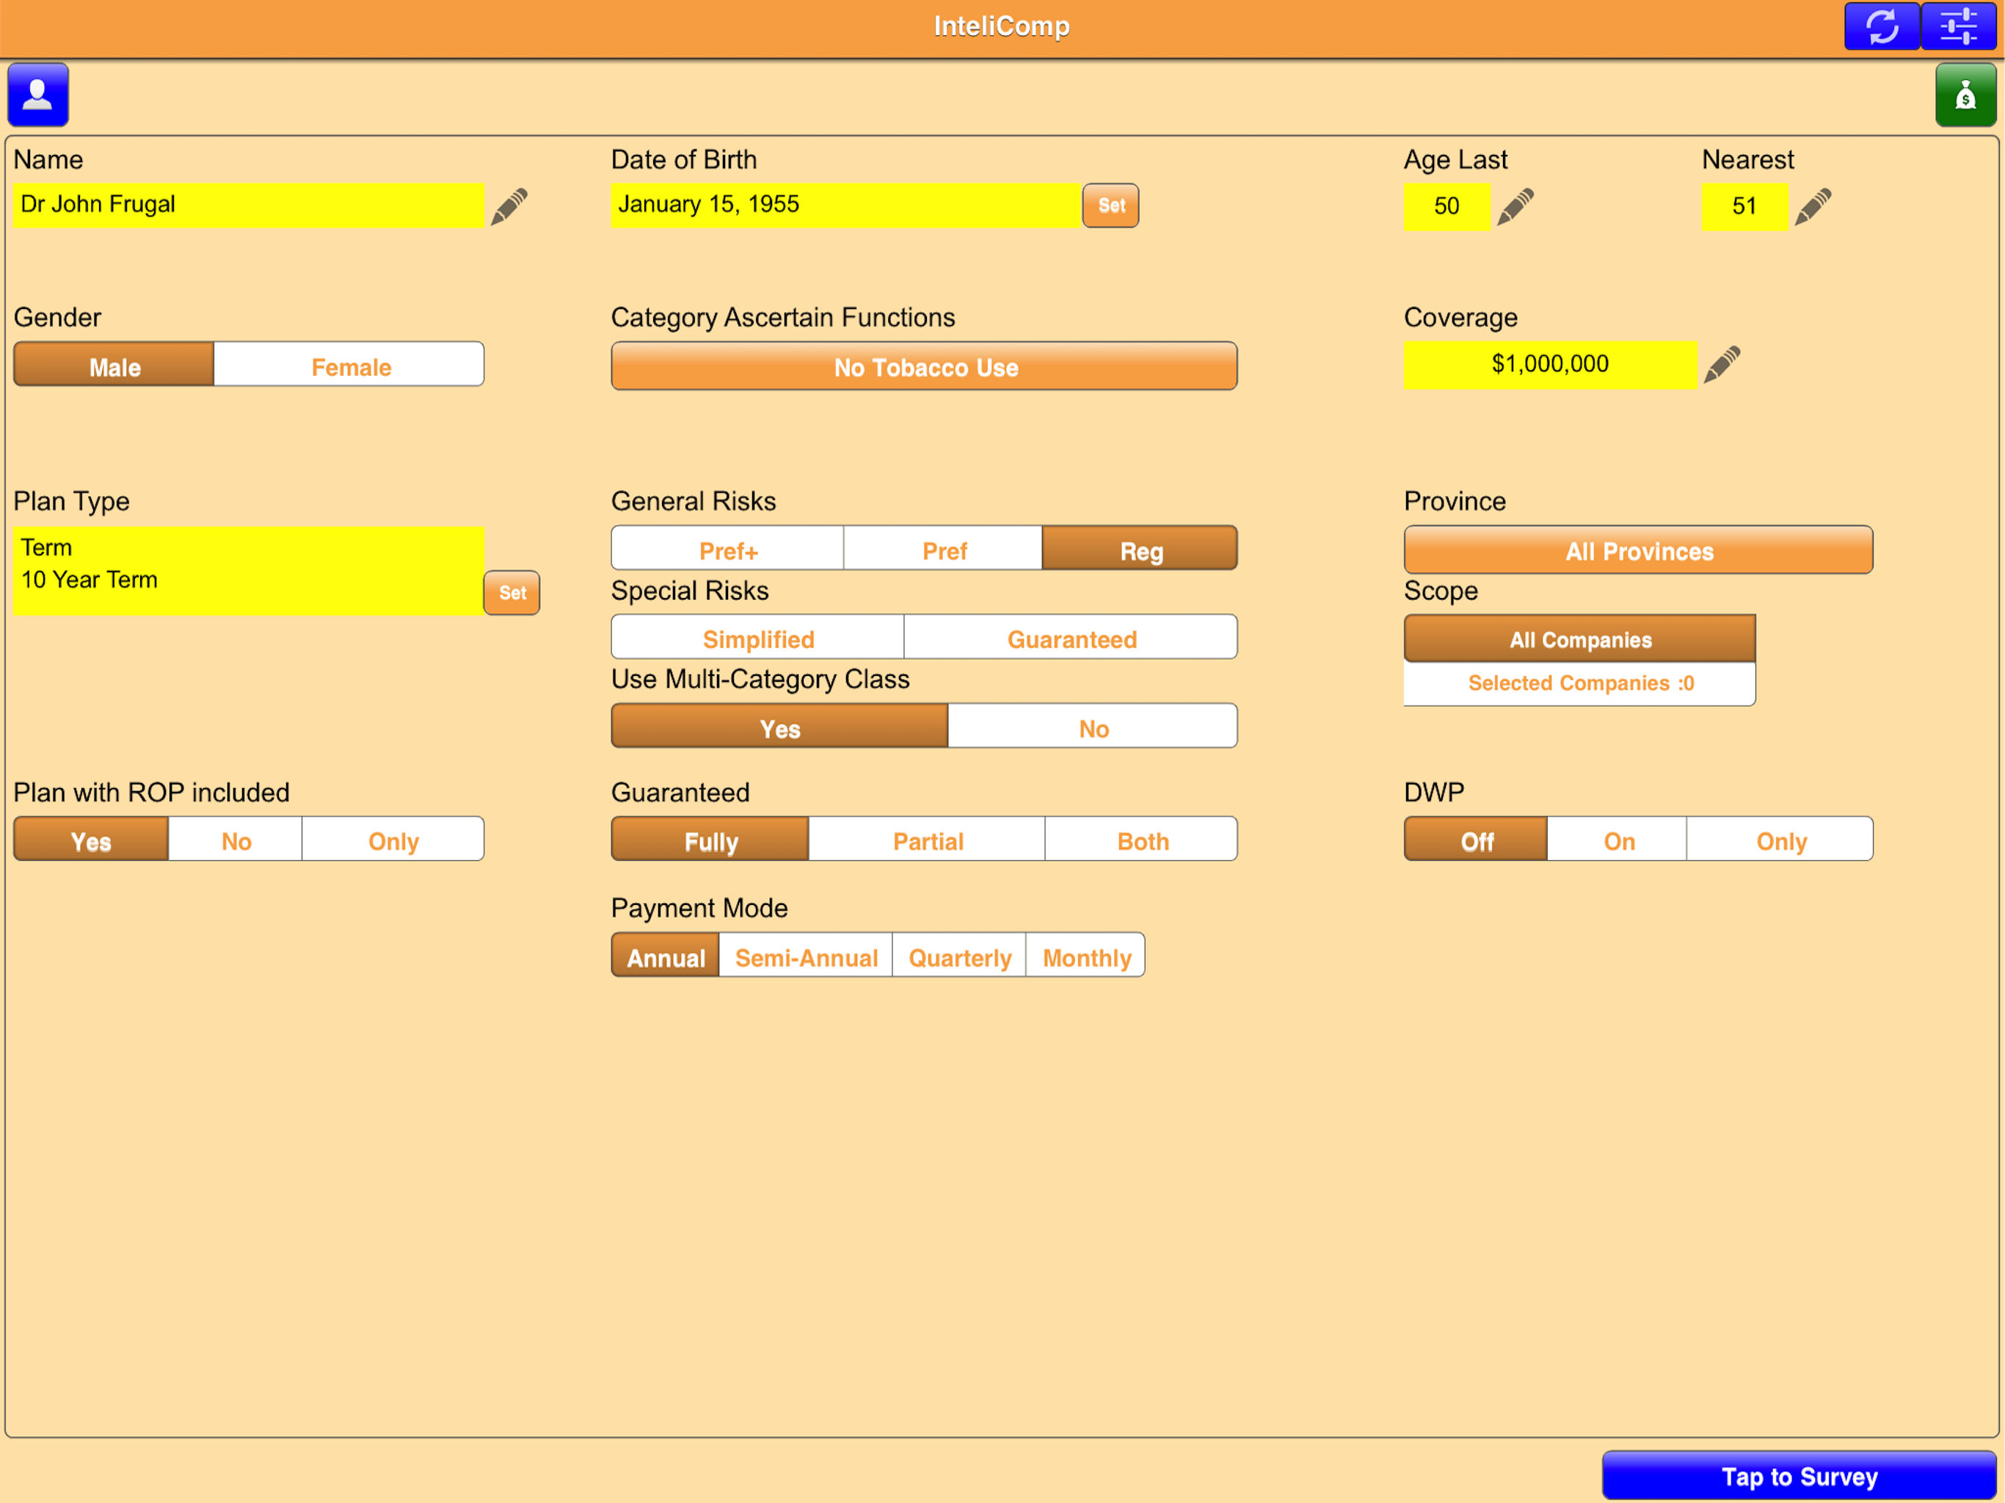2005x1503 pixels.
Task: Select All Companies scope
Action: coord(1580,638)
